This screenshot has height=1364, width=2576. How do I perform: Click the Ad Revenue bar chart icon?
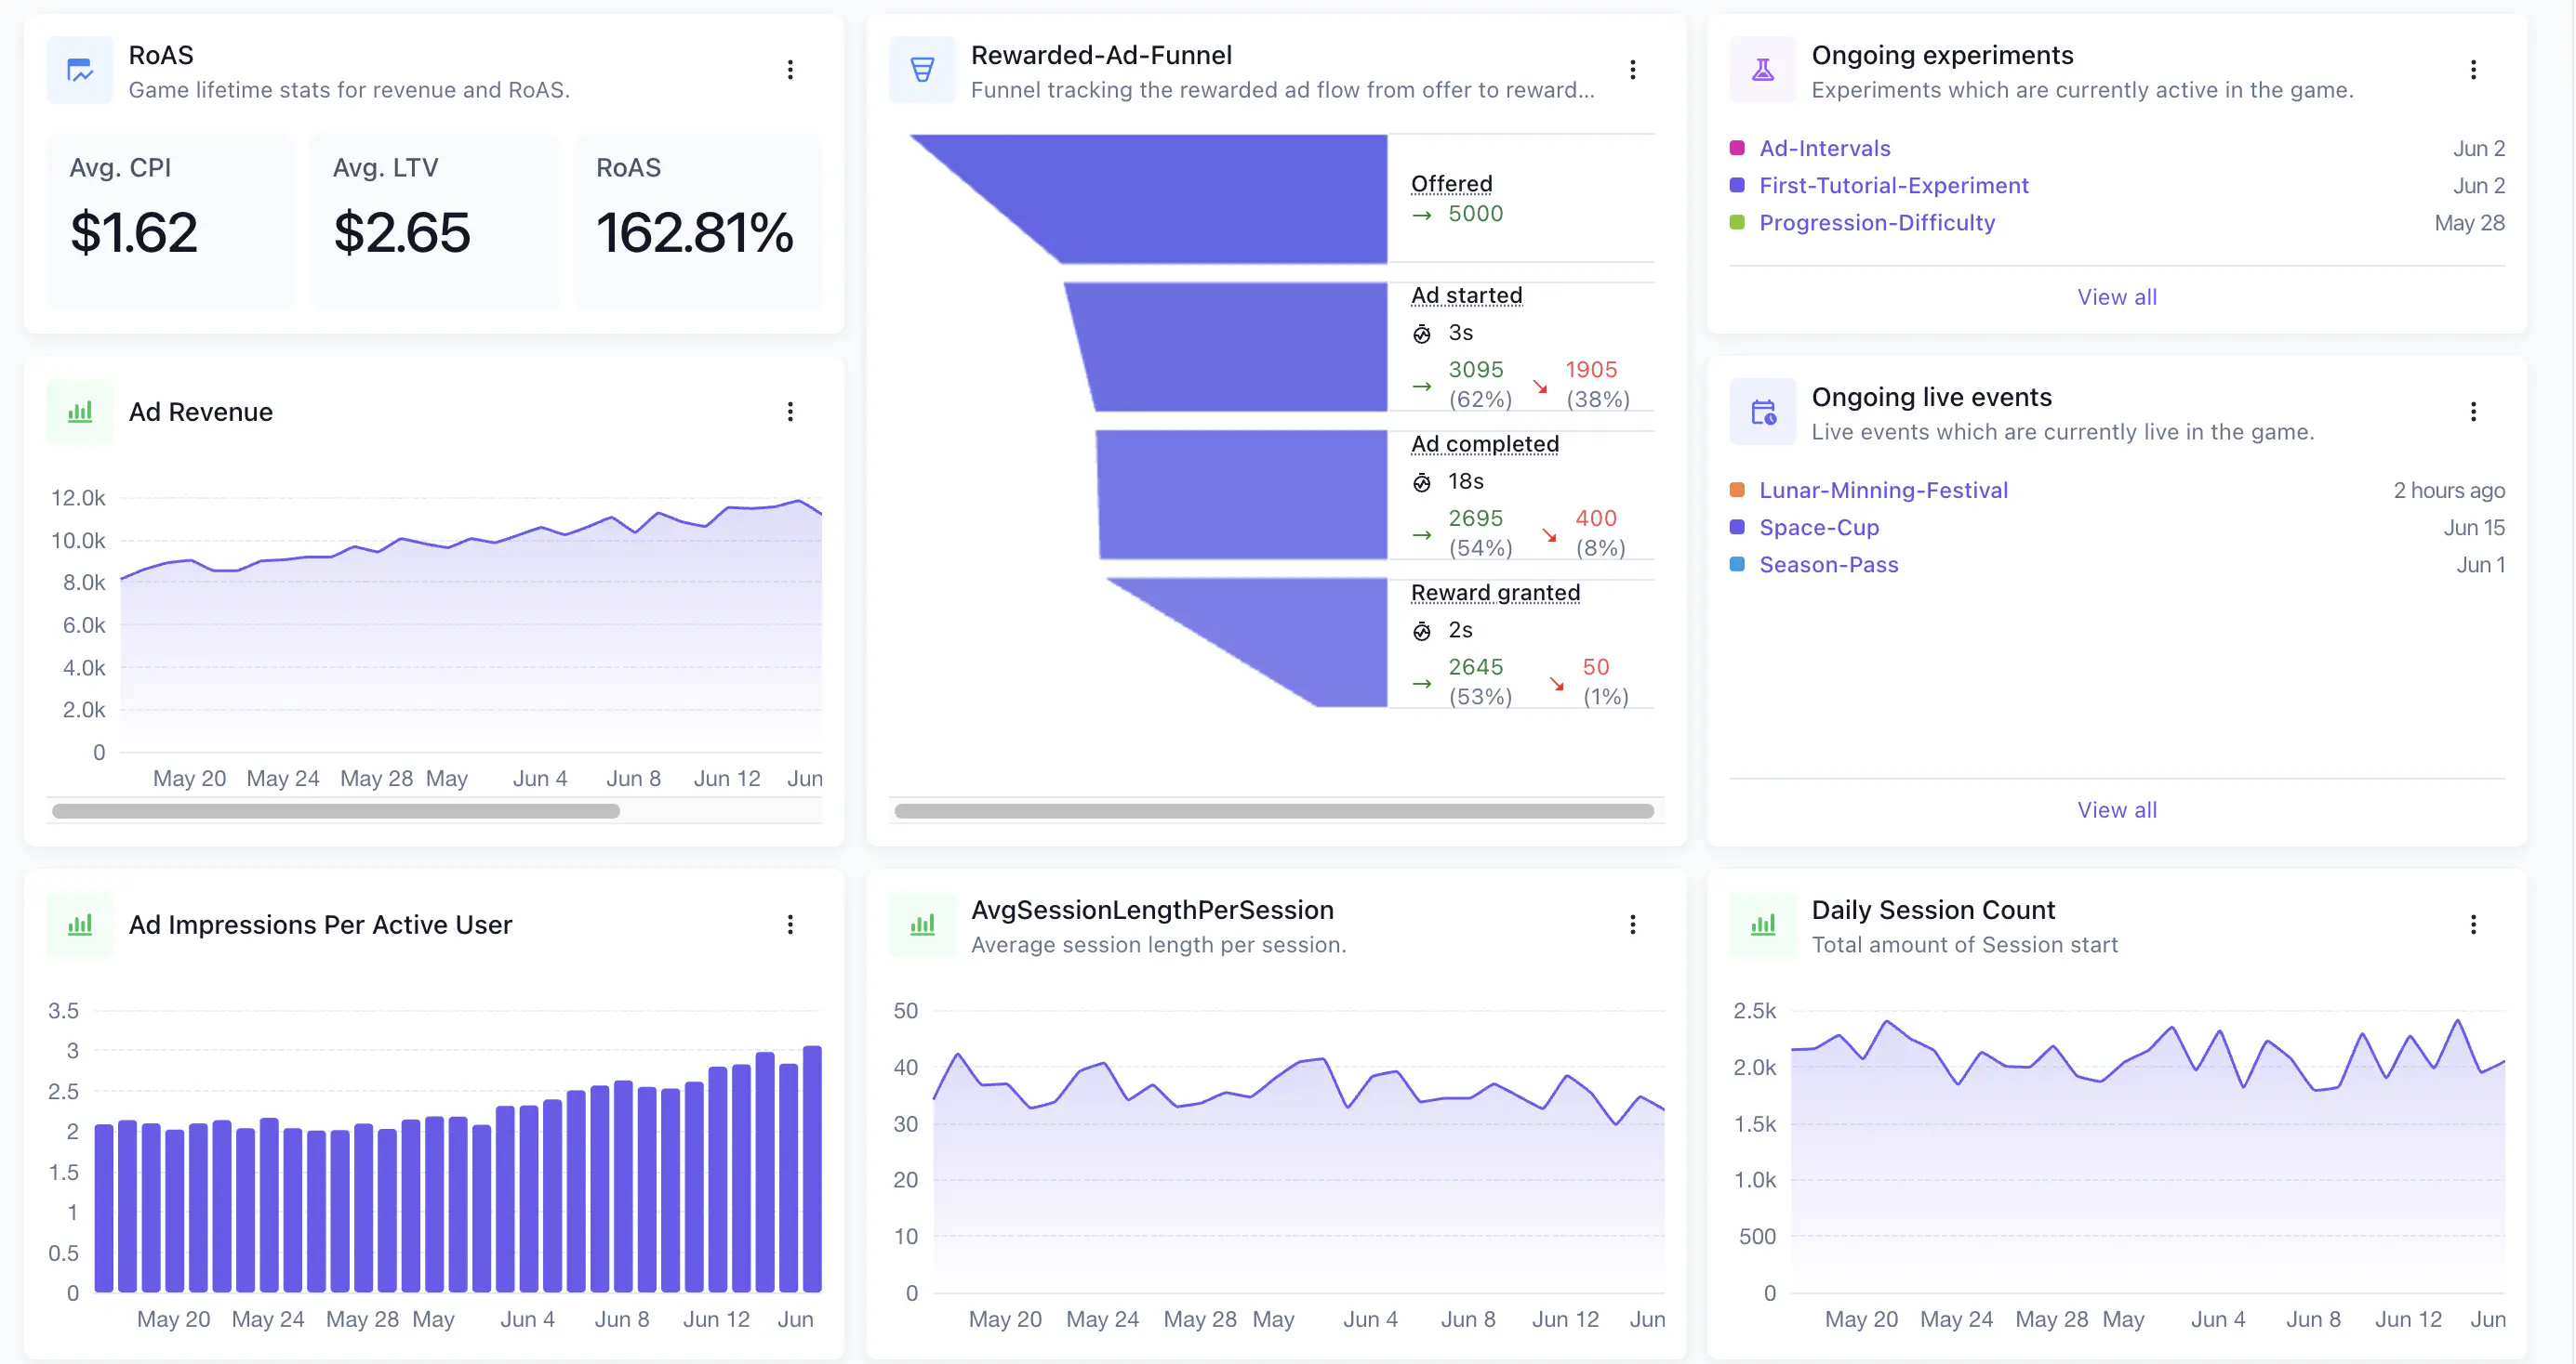[x=80, y=412]
